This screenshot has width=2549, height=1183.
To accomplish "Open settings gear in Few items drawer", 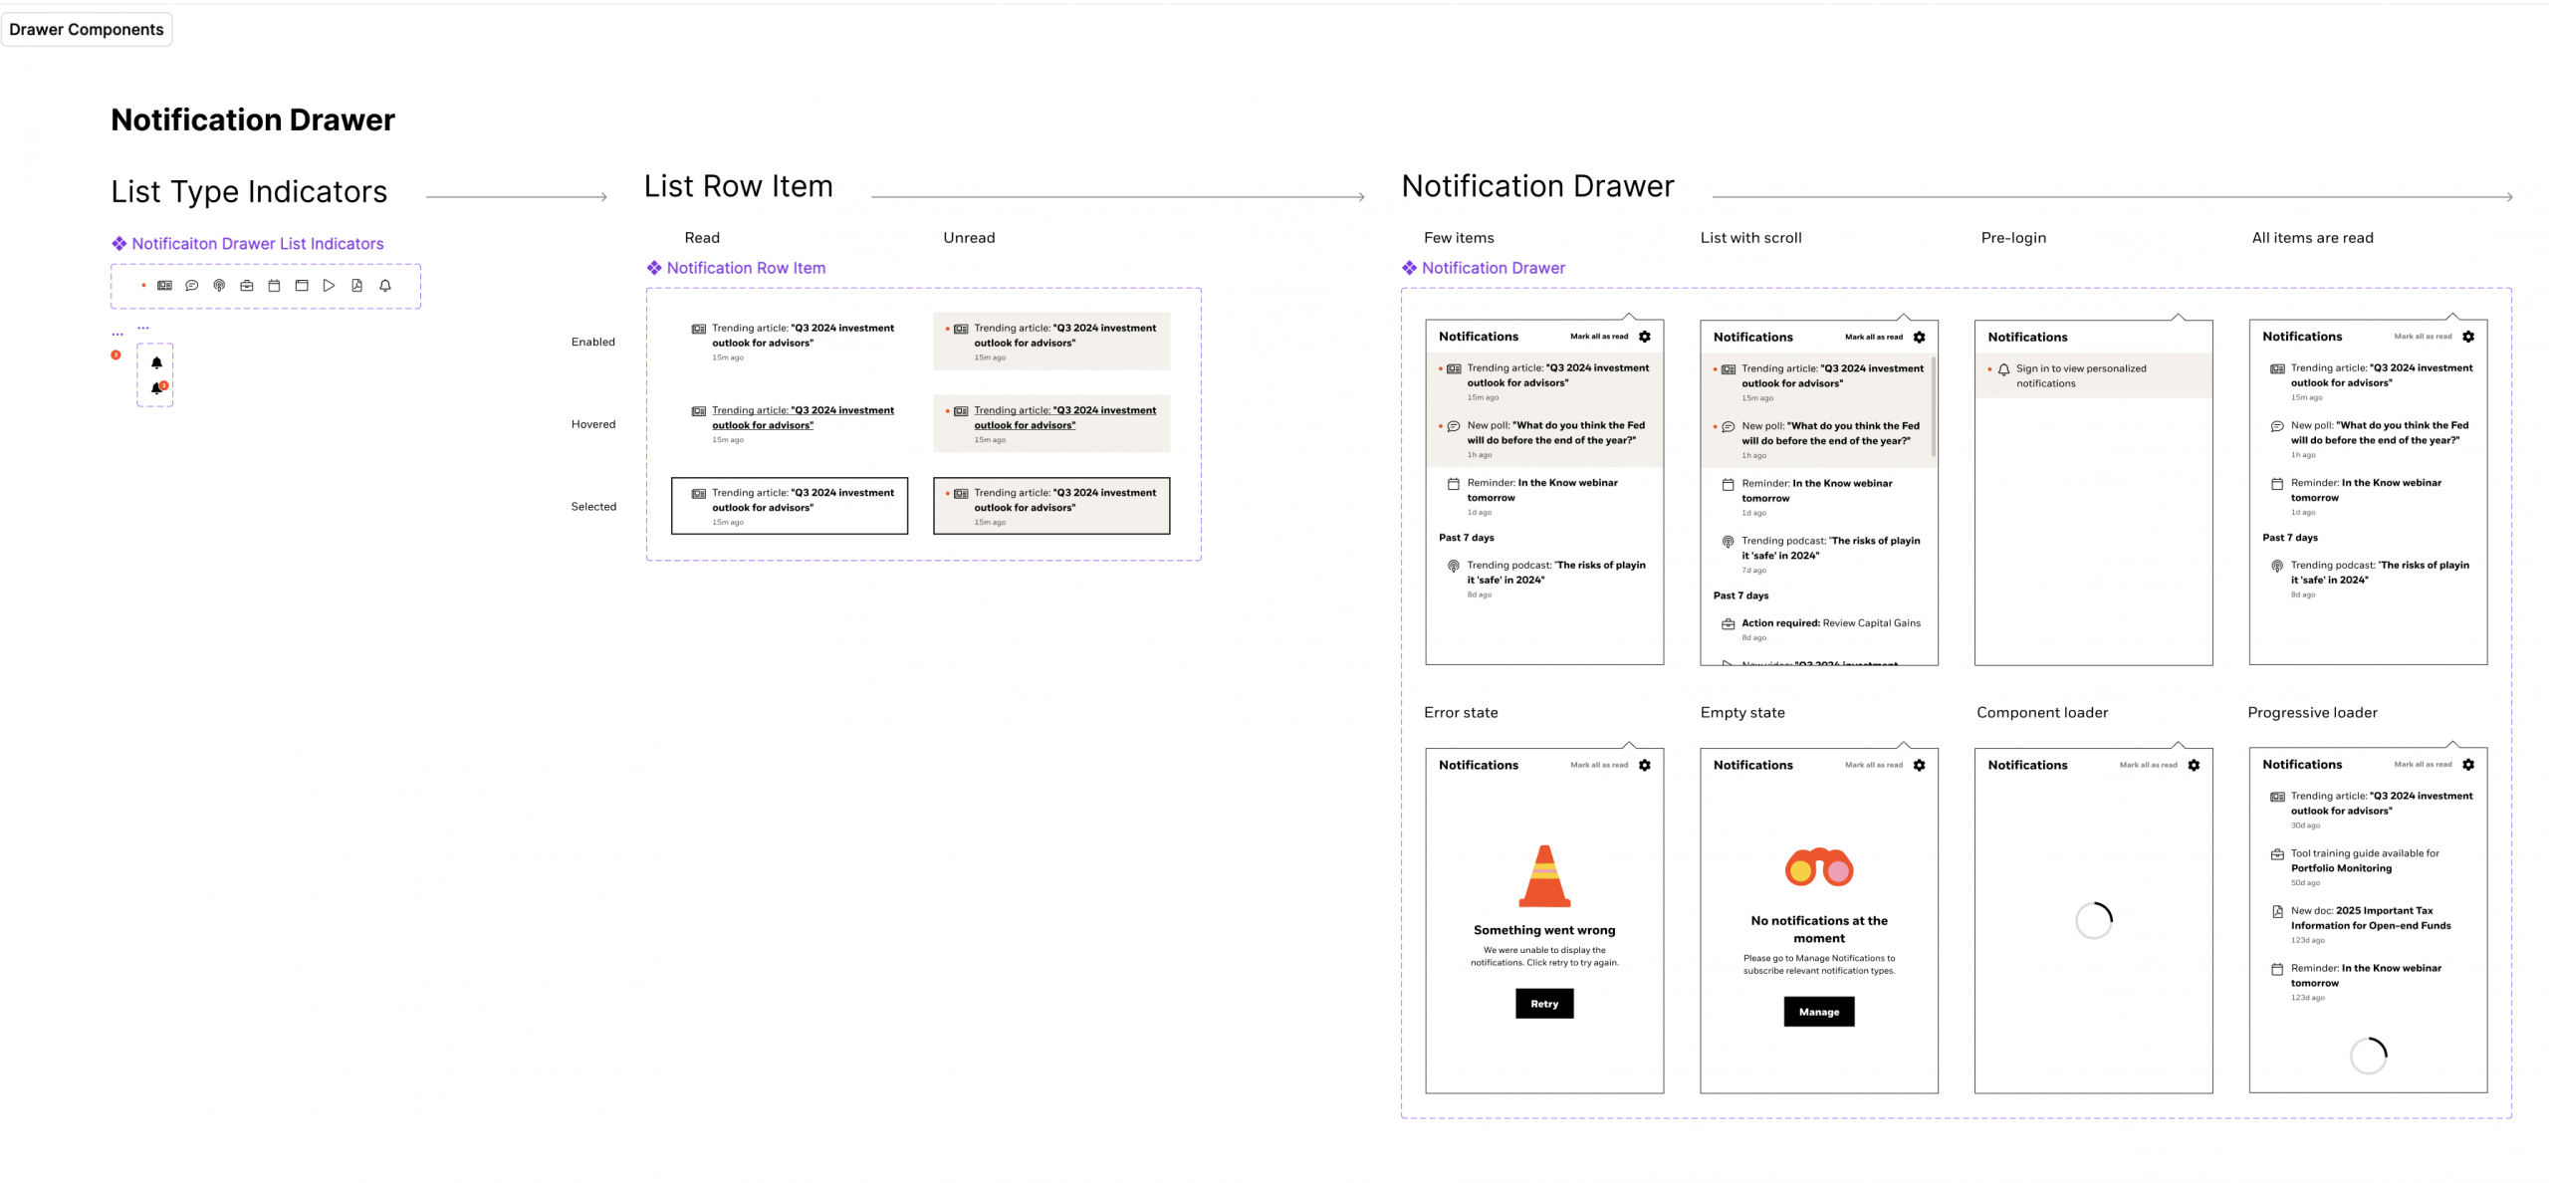I will click(1645, 337).
